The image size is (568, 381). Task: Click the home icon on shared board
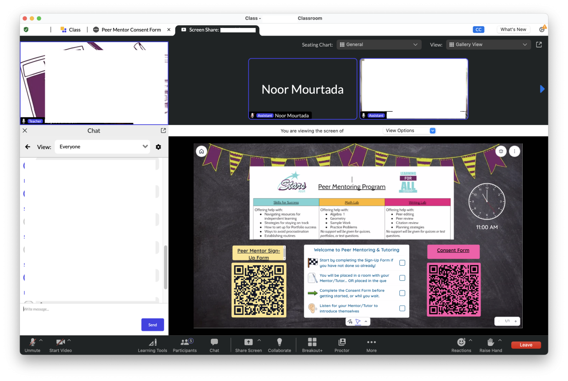point(201,151)
